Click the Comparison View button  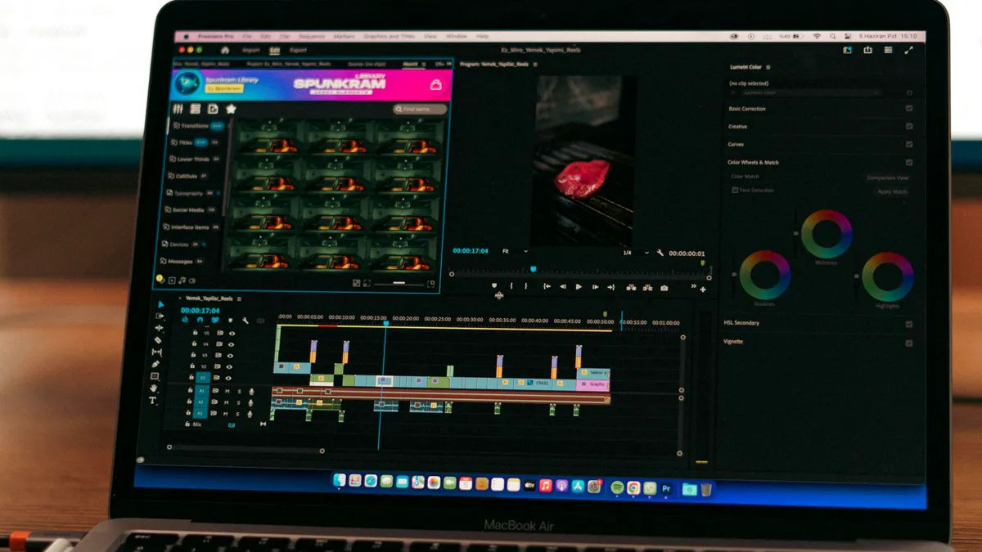(888, 177)
